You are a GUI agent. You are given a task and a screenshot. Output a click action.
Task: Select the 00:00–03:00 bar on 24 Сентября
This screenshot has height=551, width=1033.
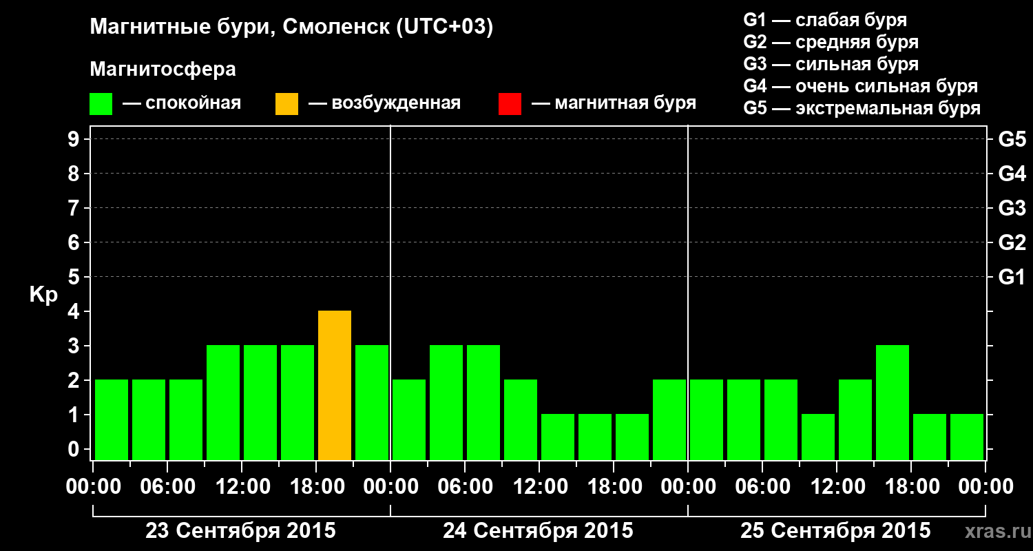click(x=409, y=419)
